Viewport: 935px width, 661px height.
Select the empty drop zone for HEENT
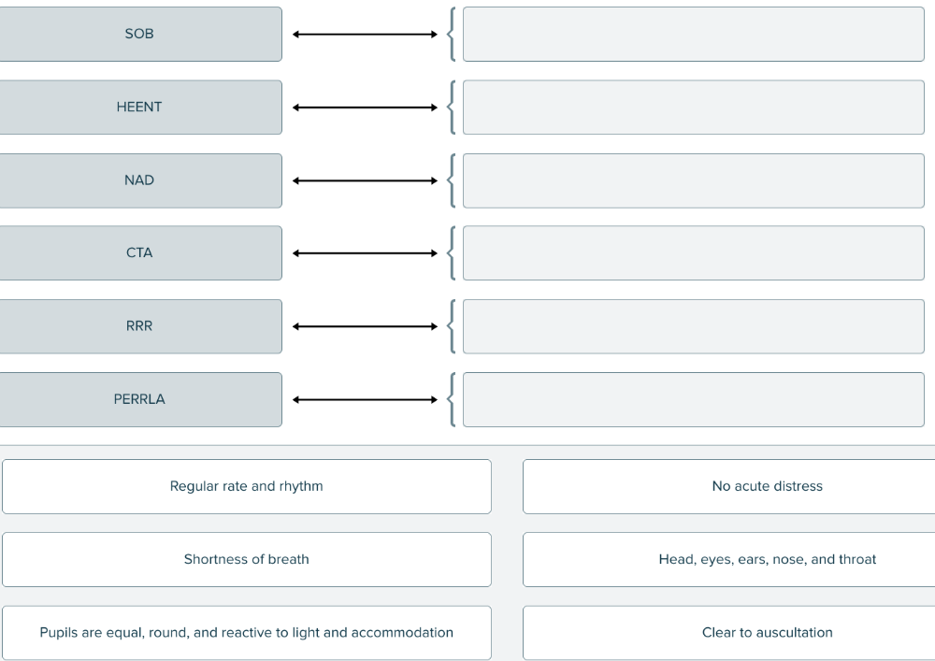[693, 108]
